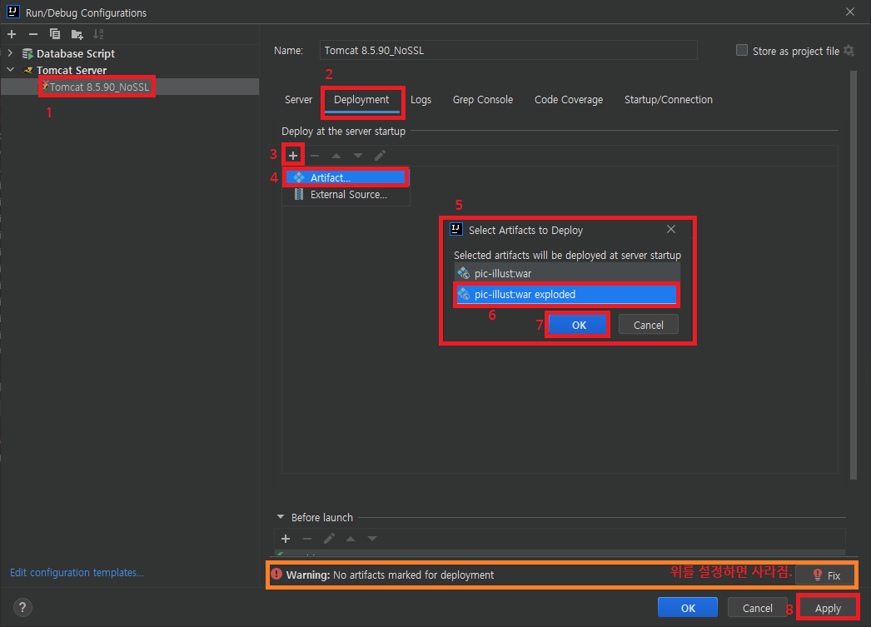Viewport: 871px width, 627px height.
Task: Click main dialog OK button
Action: tap(688, 608)
